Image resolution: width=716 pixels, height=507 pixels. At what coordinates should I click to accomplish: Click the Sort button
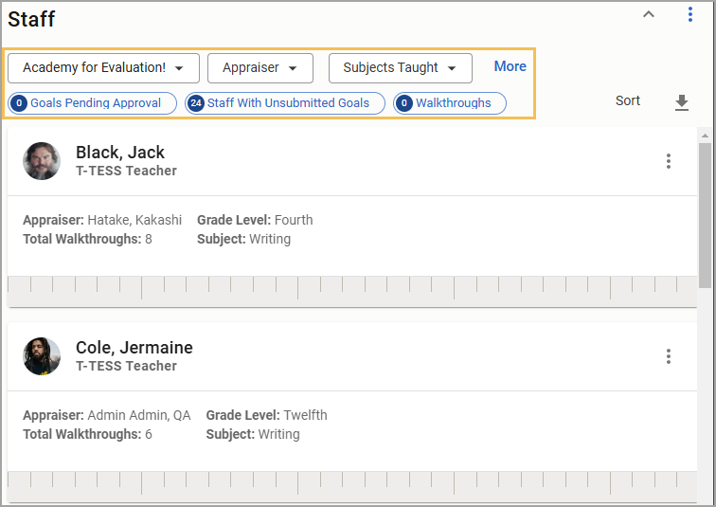tap(628, 101)
